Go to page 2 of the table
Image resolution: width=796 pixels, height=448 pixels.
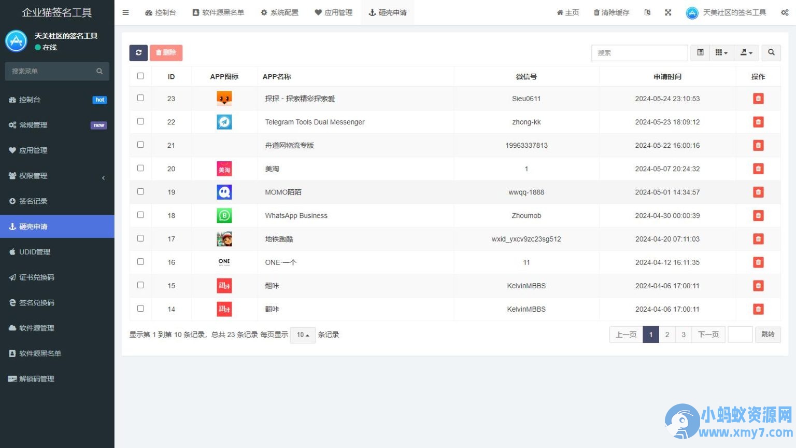click(667, 334)
